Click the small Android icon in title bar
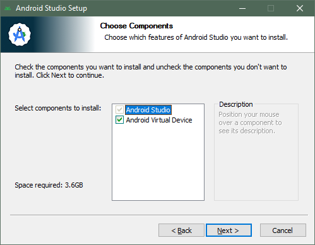 point(8,8)
